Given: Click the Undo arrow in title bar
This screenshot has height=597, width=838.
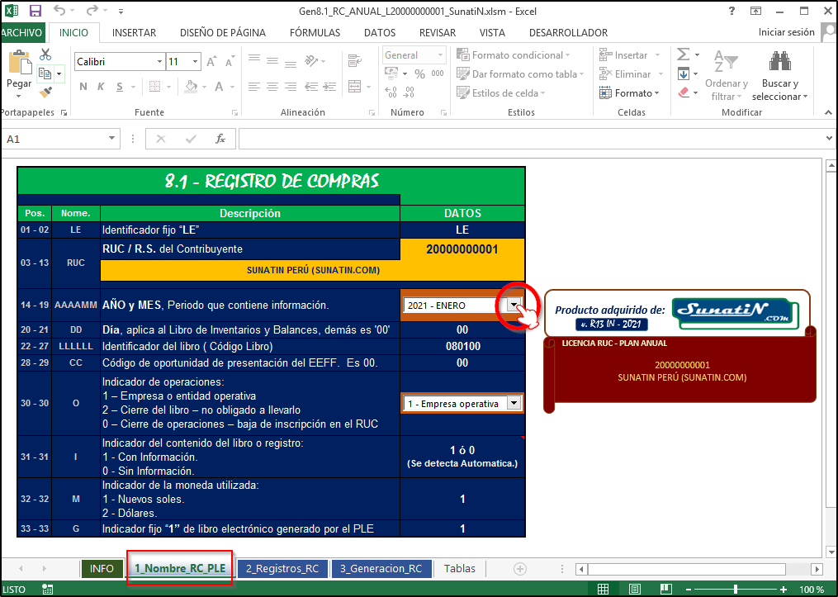Looking at the screenshot, I should 59,12.
